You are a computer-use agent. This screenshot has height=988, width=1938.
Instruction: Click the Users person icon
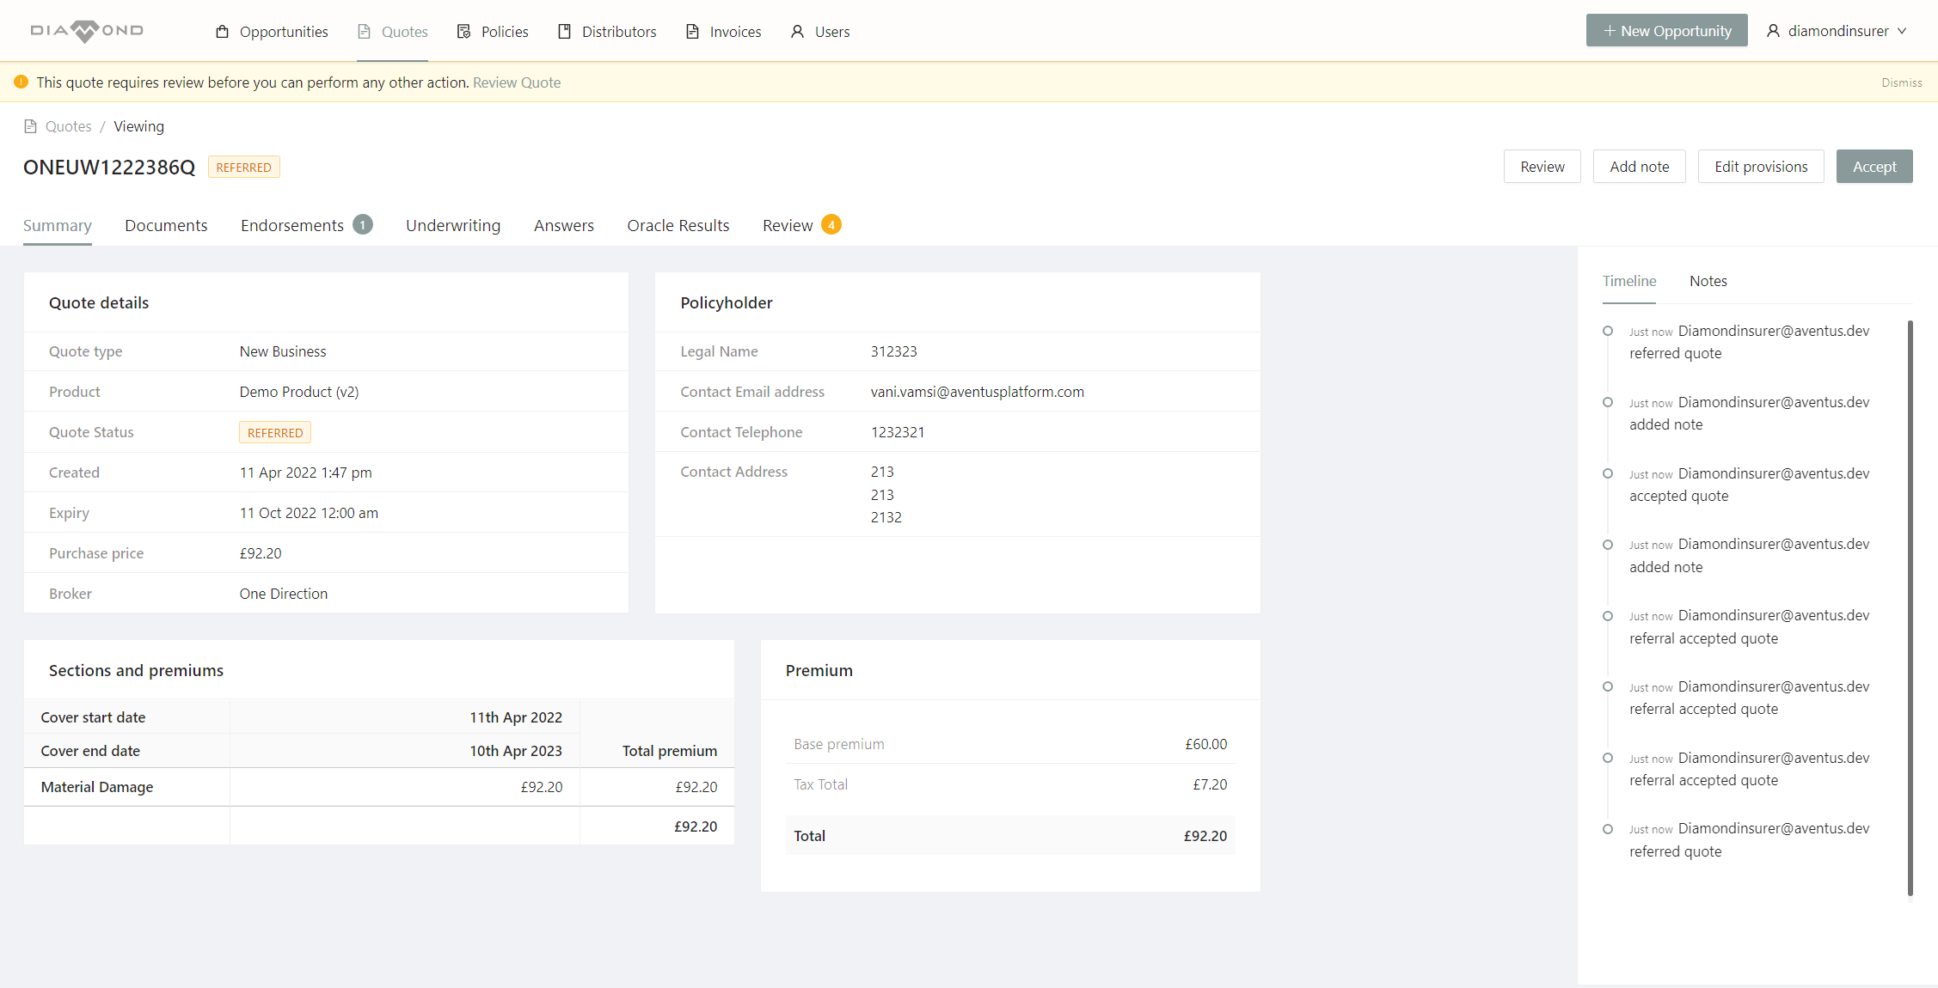pyautogui.click(x=798, y=32)
